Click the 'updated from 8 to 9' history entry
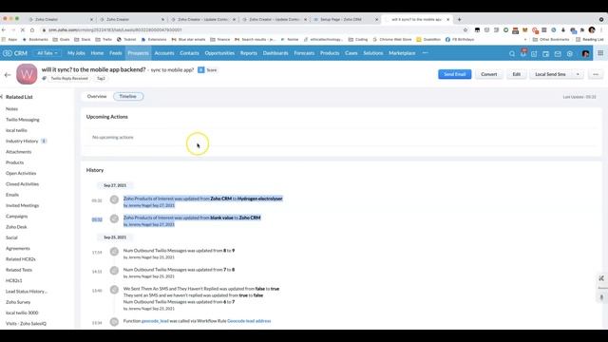This screenshot has height=342, width=608. [179, 254]
